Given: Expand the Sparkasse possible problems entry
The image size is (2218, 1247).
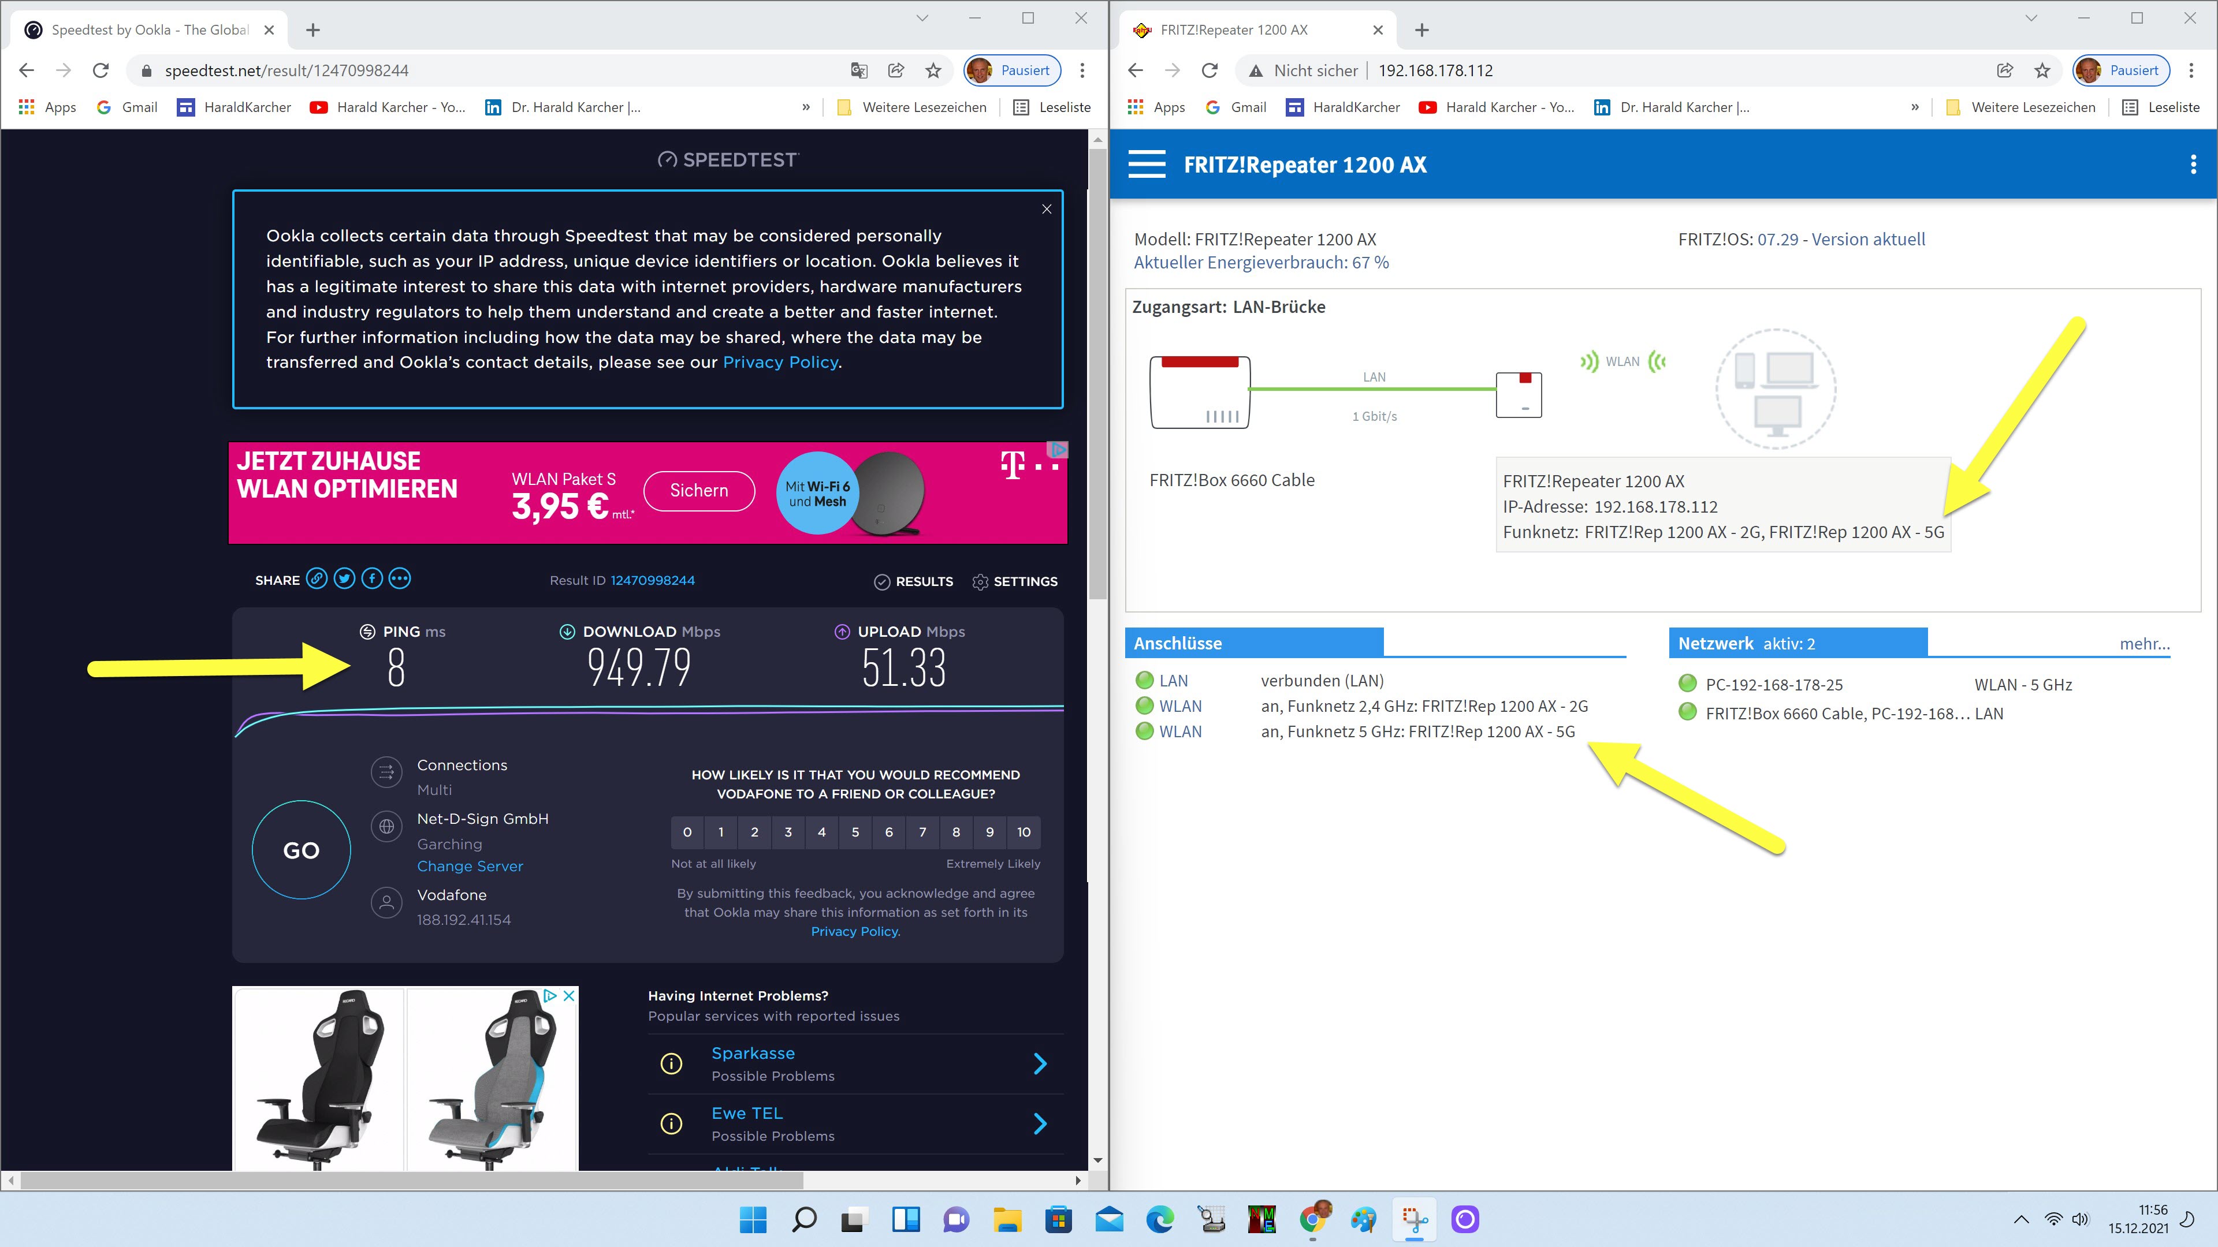Looking at the screenshot, I should pyautogui.click(x=1039, y=1063).
